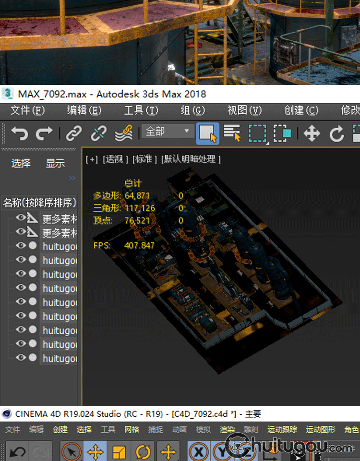Open the 工具 menu in Cinema 4D

108,429
